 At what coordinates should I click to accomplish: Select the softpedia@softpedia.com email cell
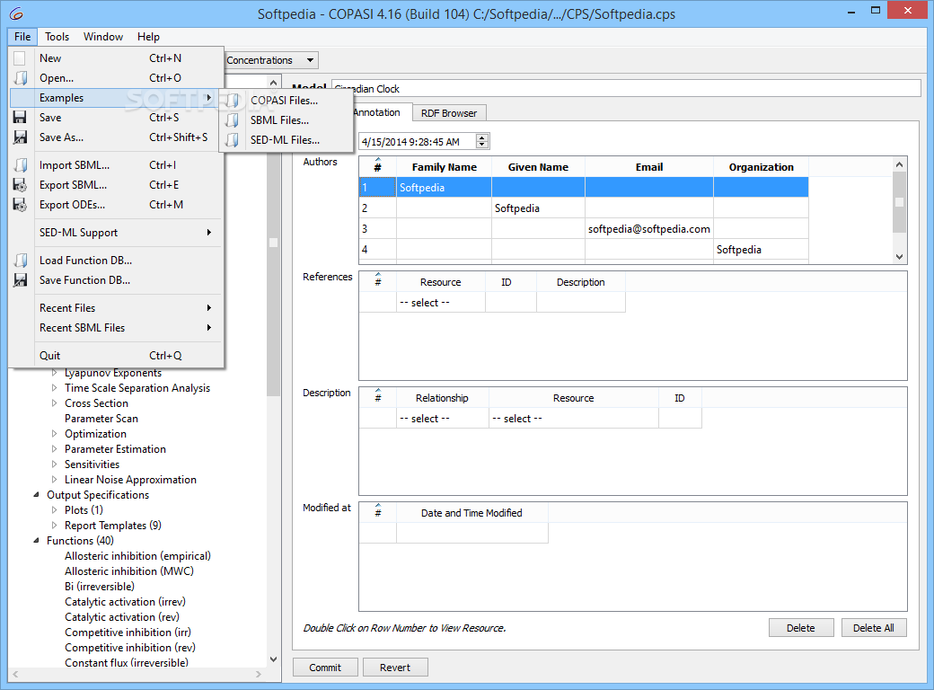pyautogui.click(x=648, y=229)
